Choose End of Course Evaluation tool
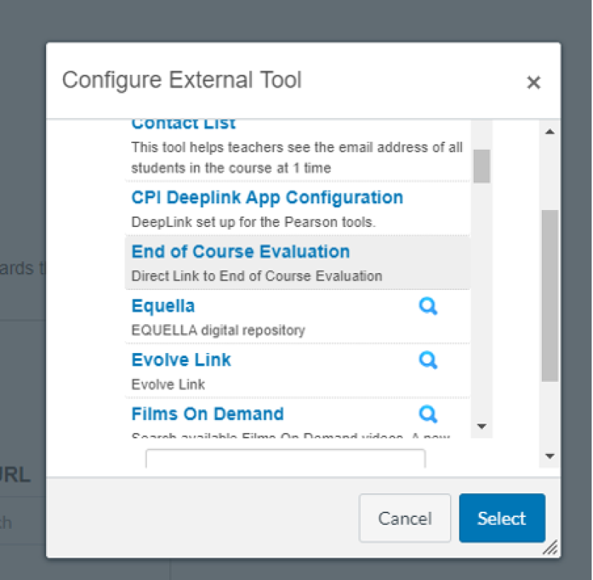Screen dimensions: 593x580 click(x=240, y=251)
